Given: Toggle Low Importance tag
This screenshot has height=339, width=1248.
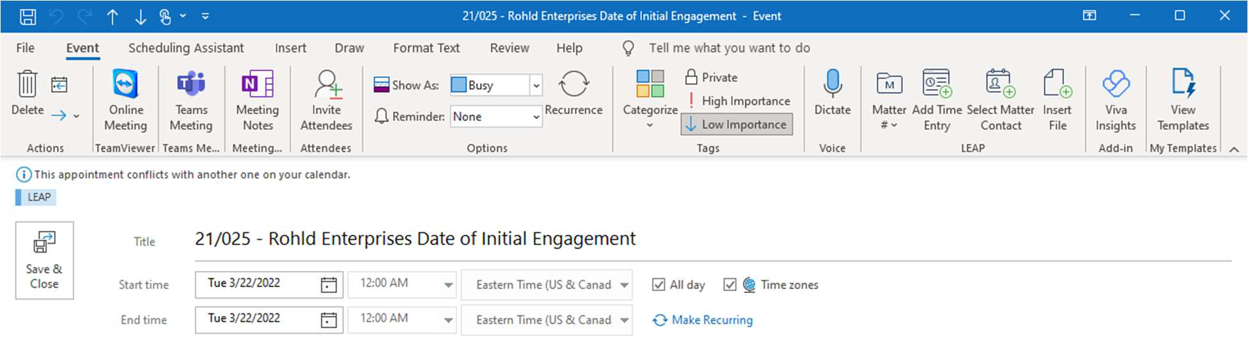Looking at the screenshot, I should pyautogui.click(x=737, y=125).
